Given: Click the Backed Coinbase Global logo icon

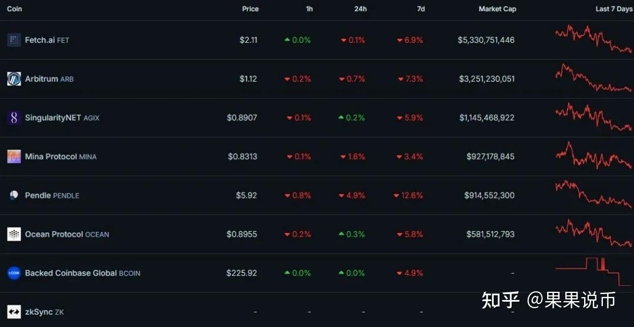Looking at the screenshot, I should click(x=14, y=273).
